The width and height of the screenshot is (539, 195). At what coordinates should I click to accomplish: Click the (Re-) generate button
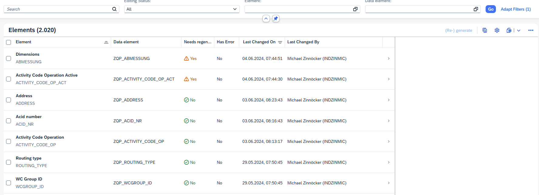point(459,30)
